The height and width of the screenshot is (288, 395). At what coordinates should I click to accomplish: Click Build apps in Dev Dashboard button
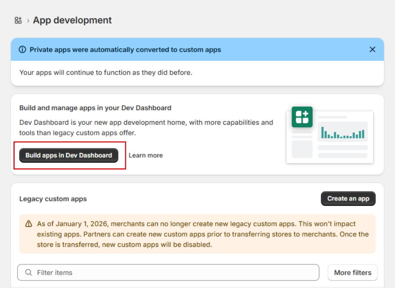coord(69,155)
